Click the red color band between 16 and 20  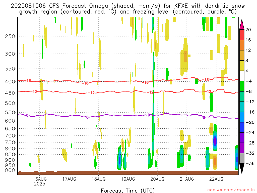[242, 35]
